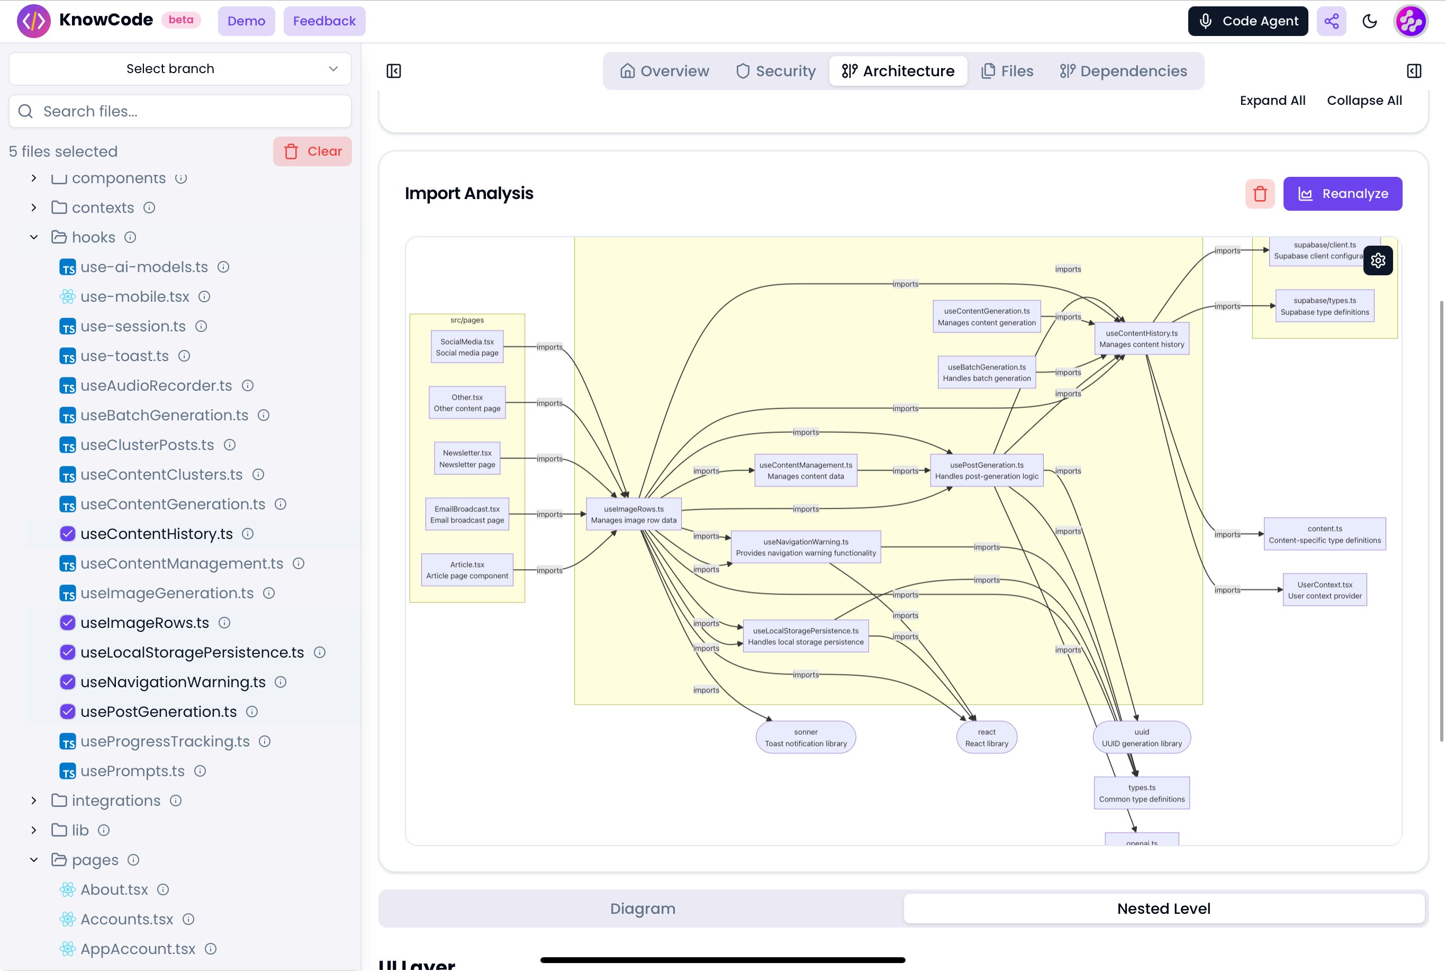This screenshot has height=971, width=1446.
Task: Toggle the right panel icon
Action: 1414,71
